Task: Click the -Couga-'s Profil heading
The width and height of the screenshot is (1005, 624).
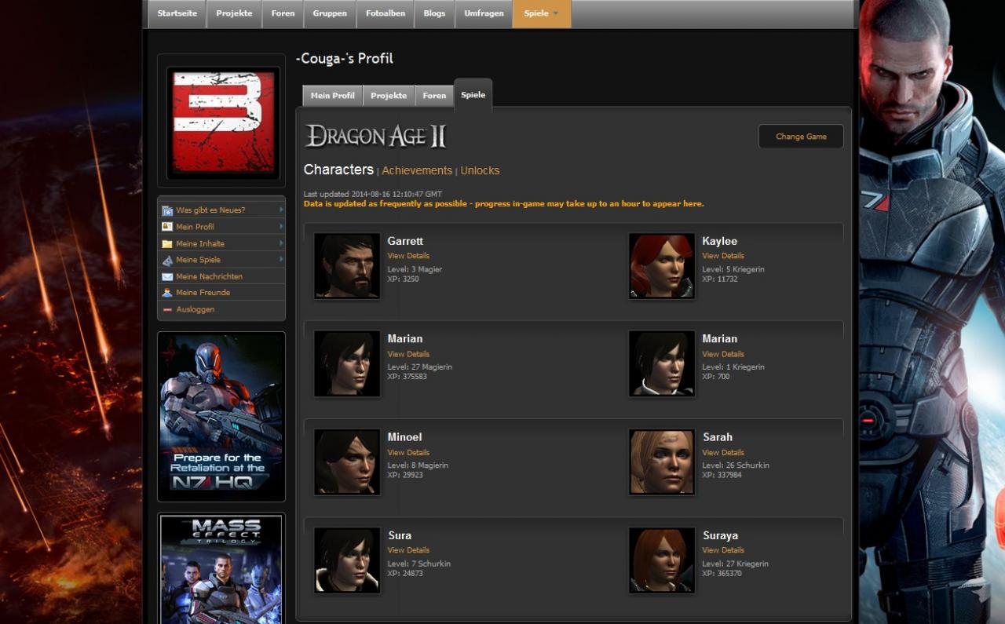Action: pos(344,58)
